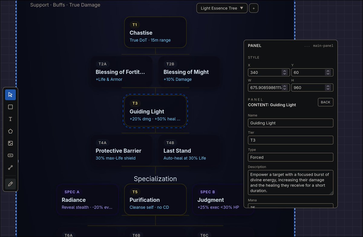
Task: Click the H height field
Action: pos(312,87)
